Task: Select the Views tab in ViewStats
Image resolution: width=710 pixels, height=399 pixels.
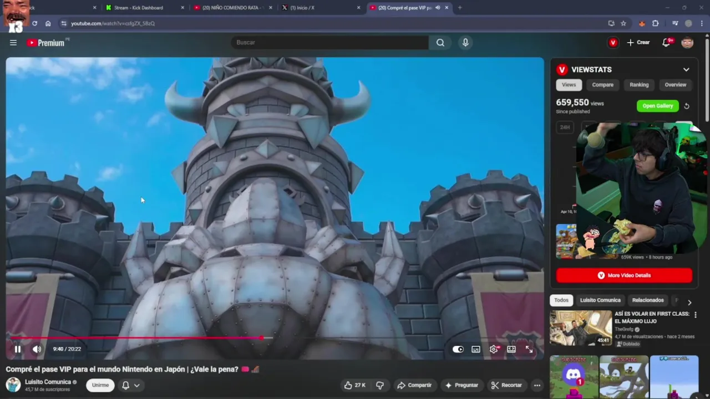Action: coord(569,85)
